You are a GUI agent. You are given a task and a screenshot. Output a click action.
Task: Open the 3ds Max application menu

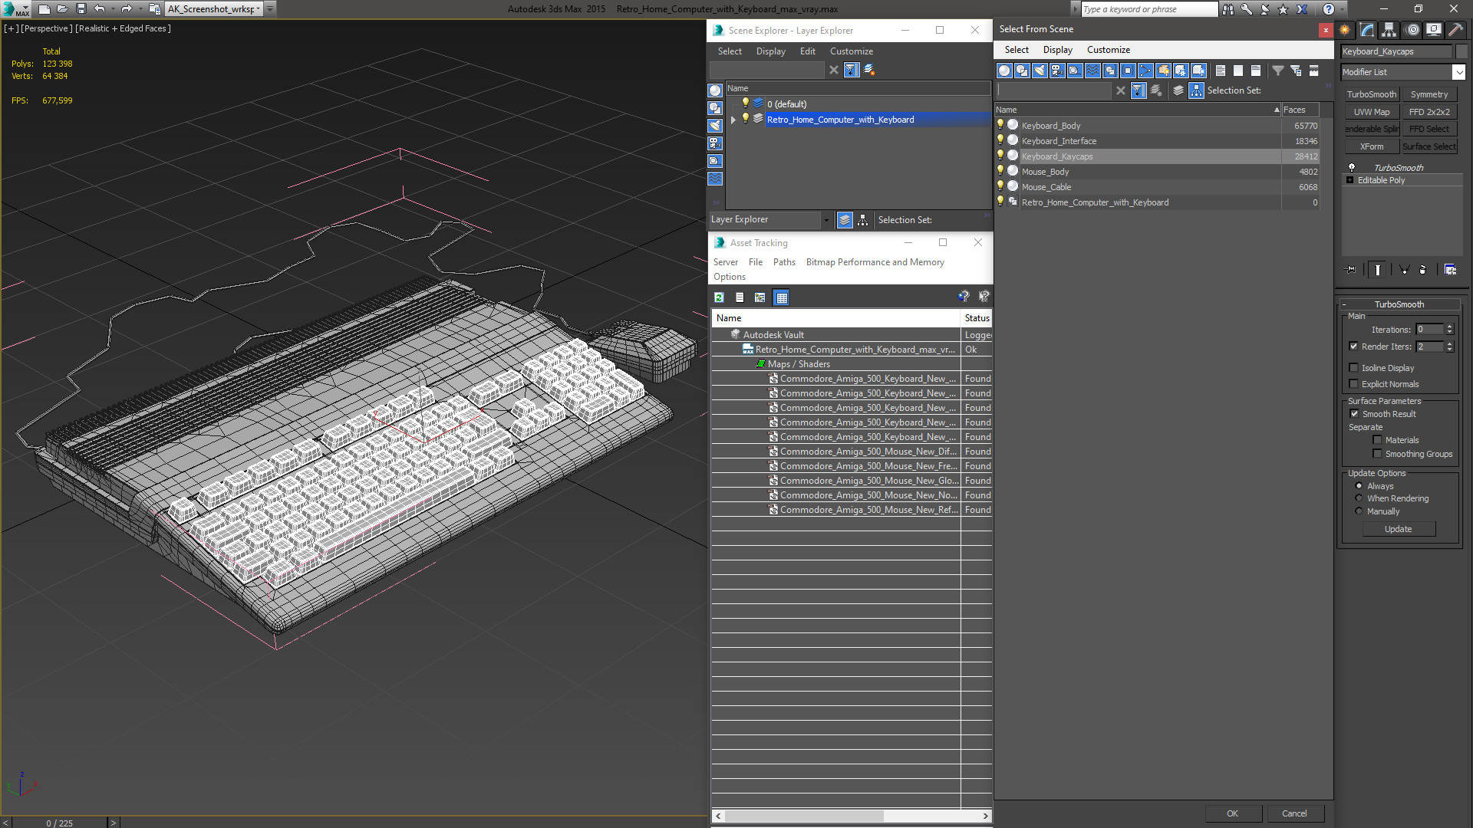(x=15, y=9)
